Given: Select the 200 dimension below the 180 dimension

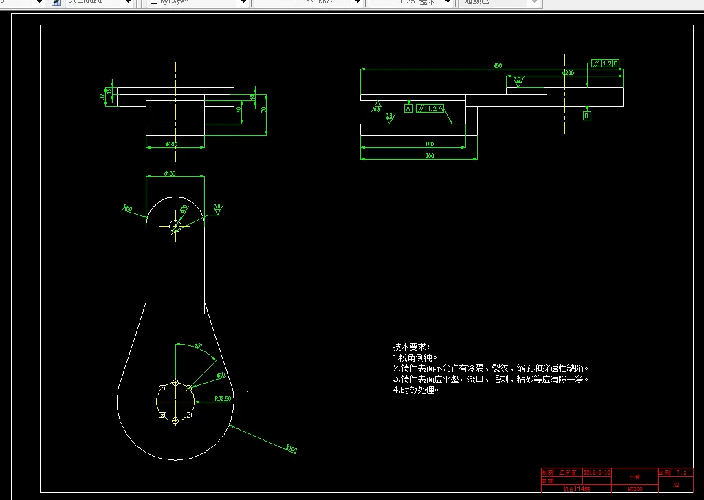Looking at the screenshot, I should point(429,156).
